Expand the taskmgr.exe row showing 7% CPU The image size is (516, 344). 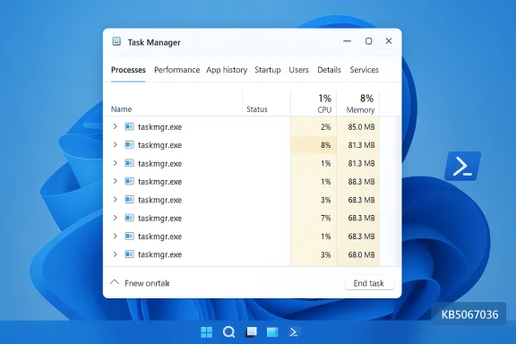click(116, 218)
